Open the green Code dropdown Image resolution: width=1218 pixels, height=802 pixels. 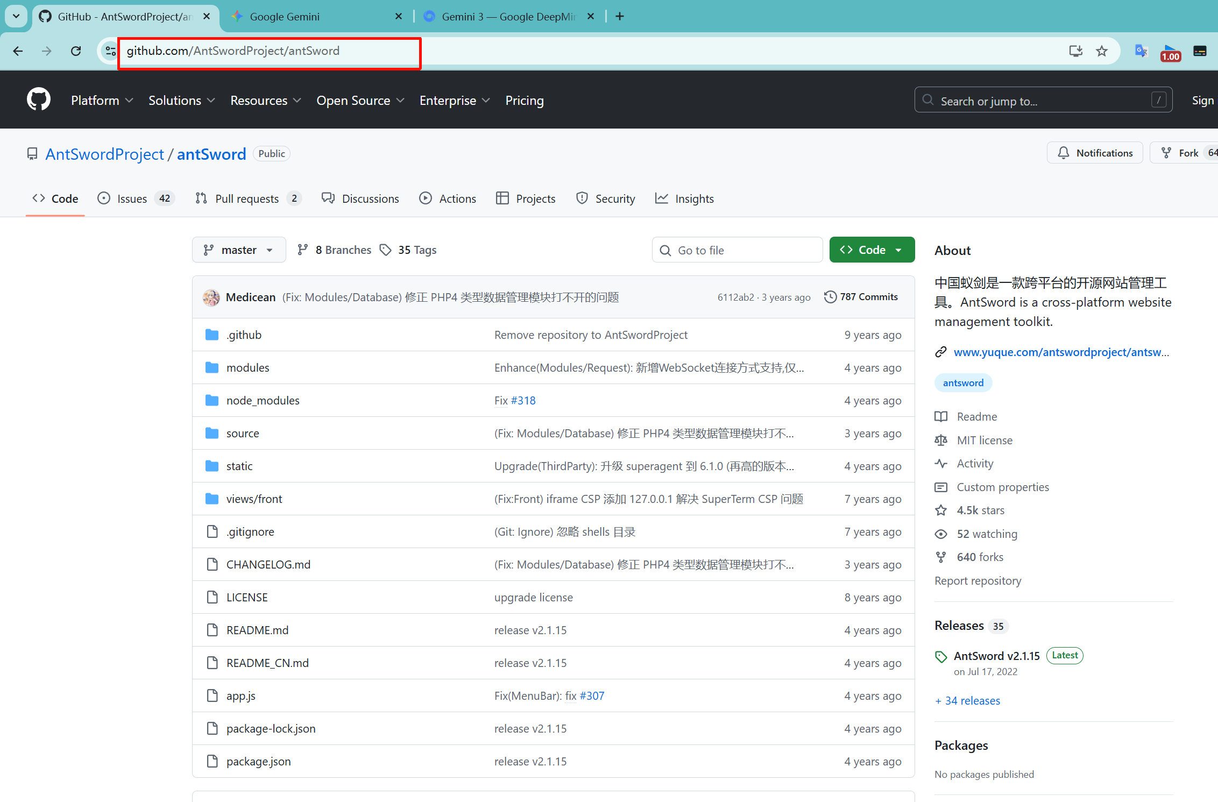coord(872,250)
